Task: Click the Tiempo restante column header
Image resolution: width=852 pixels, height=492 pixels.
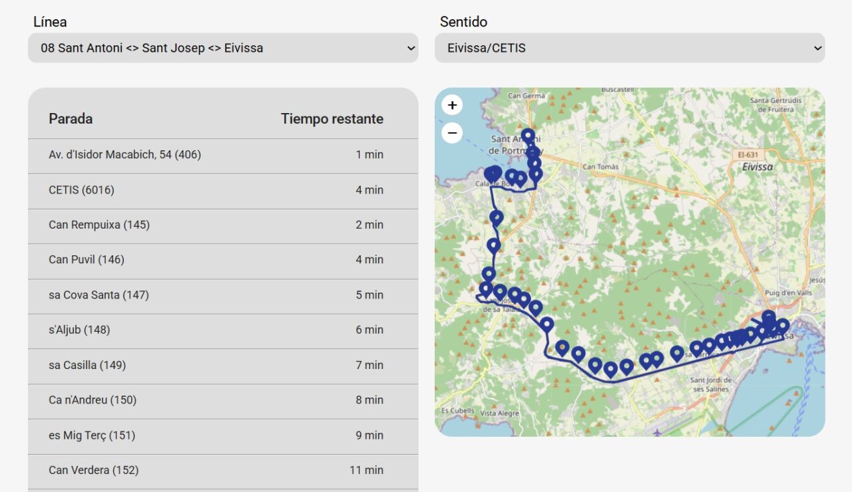Action: [331, 119]
